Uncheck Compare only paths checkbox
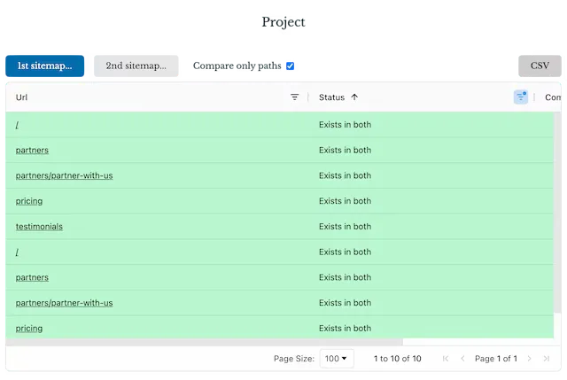567x380 pixels. (290, 66)
